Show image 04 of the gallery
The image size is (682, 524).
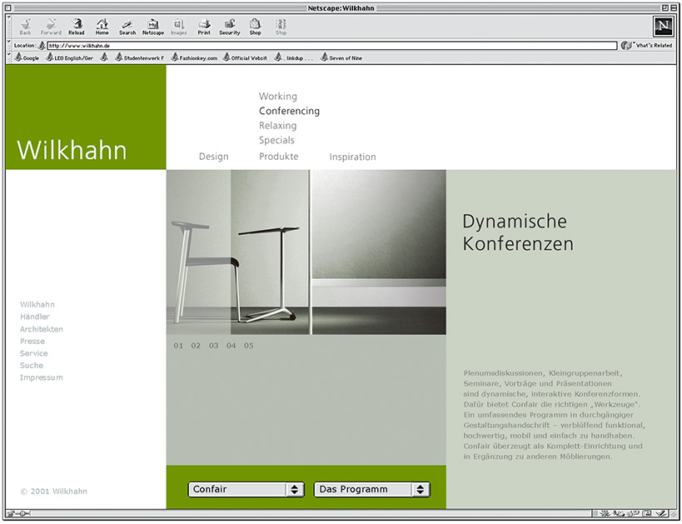(231, 346)
